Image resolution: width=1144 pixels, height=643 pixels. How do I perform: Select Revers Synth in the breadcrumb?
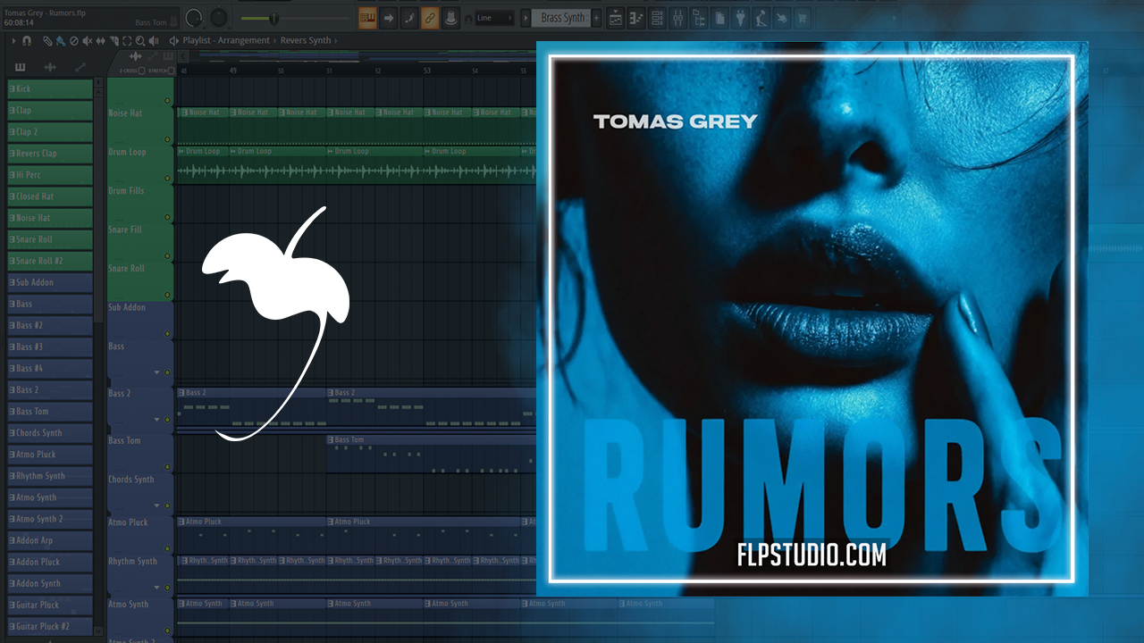click(306, 41)
